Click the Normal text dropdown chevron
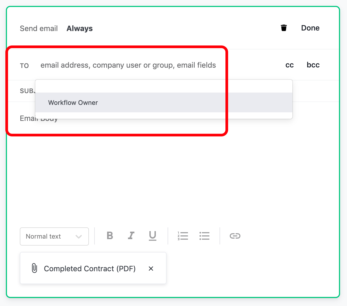This screenshot has height=306, width=347. coord(78,236)
